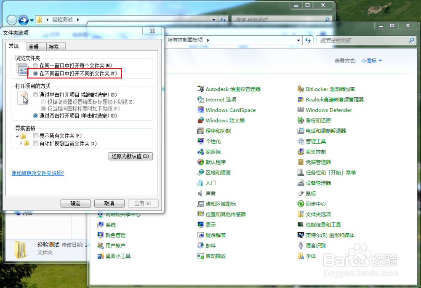Screen dimensions: 421x288
Task: Open 语音识别 microphone icon
Action: [x=301, y=245]
